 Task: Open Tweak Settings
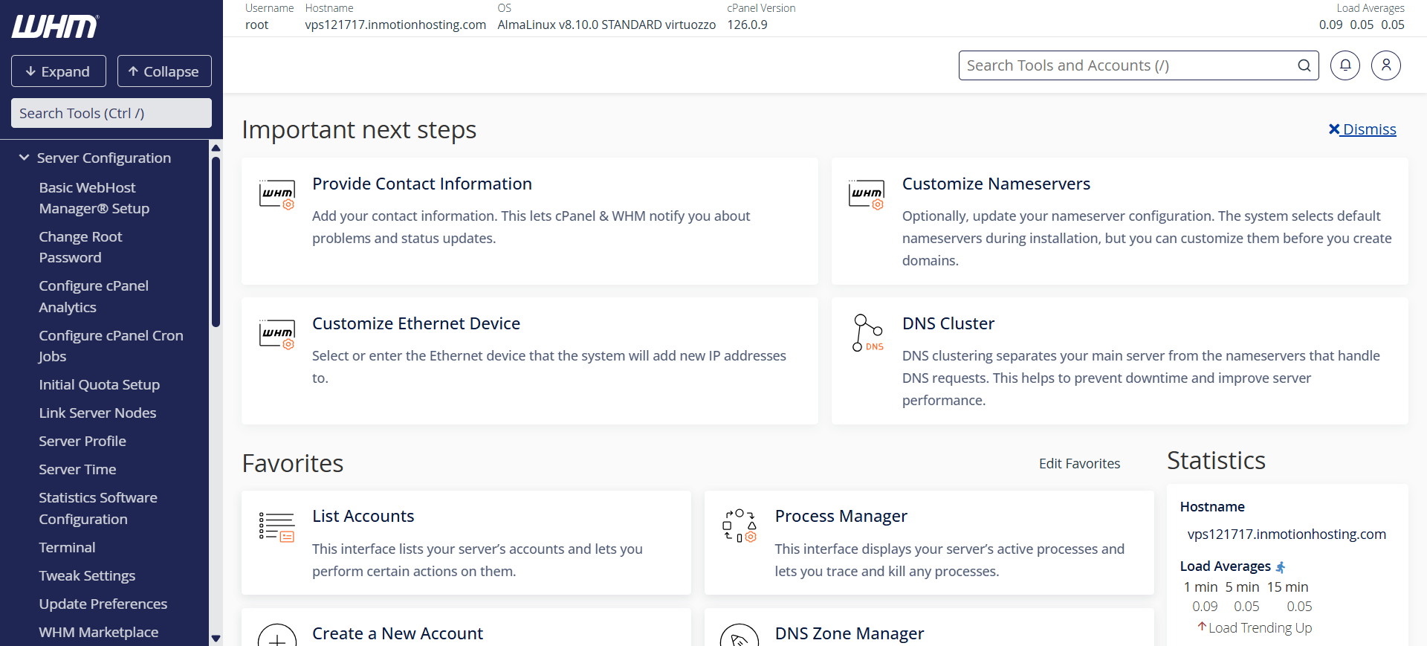[87, 575]
